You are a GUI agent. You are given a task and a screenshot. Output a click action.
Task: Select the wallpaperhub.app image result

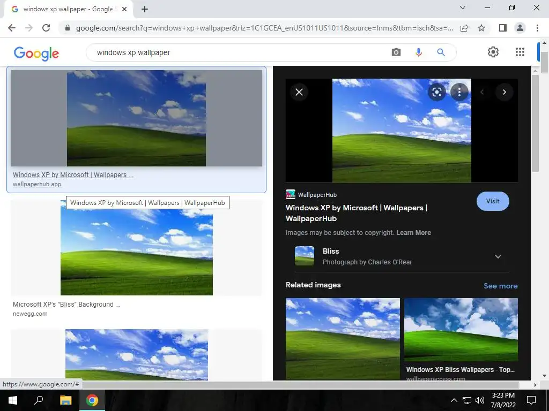(x=136, y=118)
